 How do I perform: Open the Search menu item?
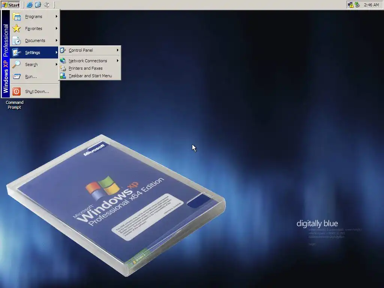(35, 64)
